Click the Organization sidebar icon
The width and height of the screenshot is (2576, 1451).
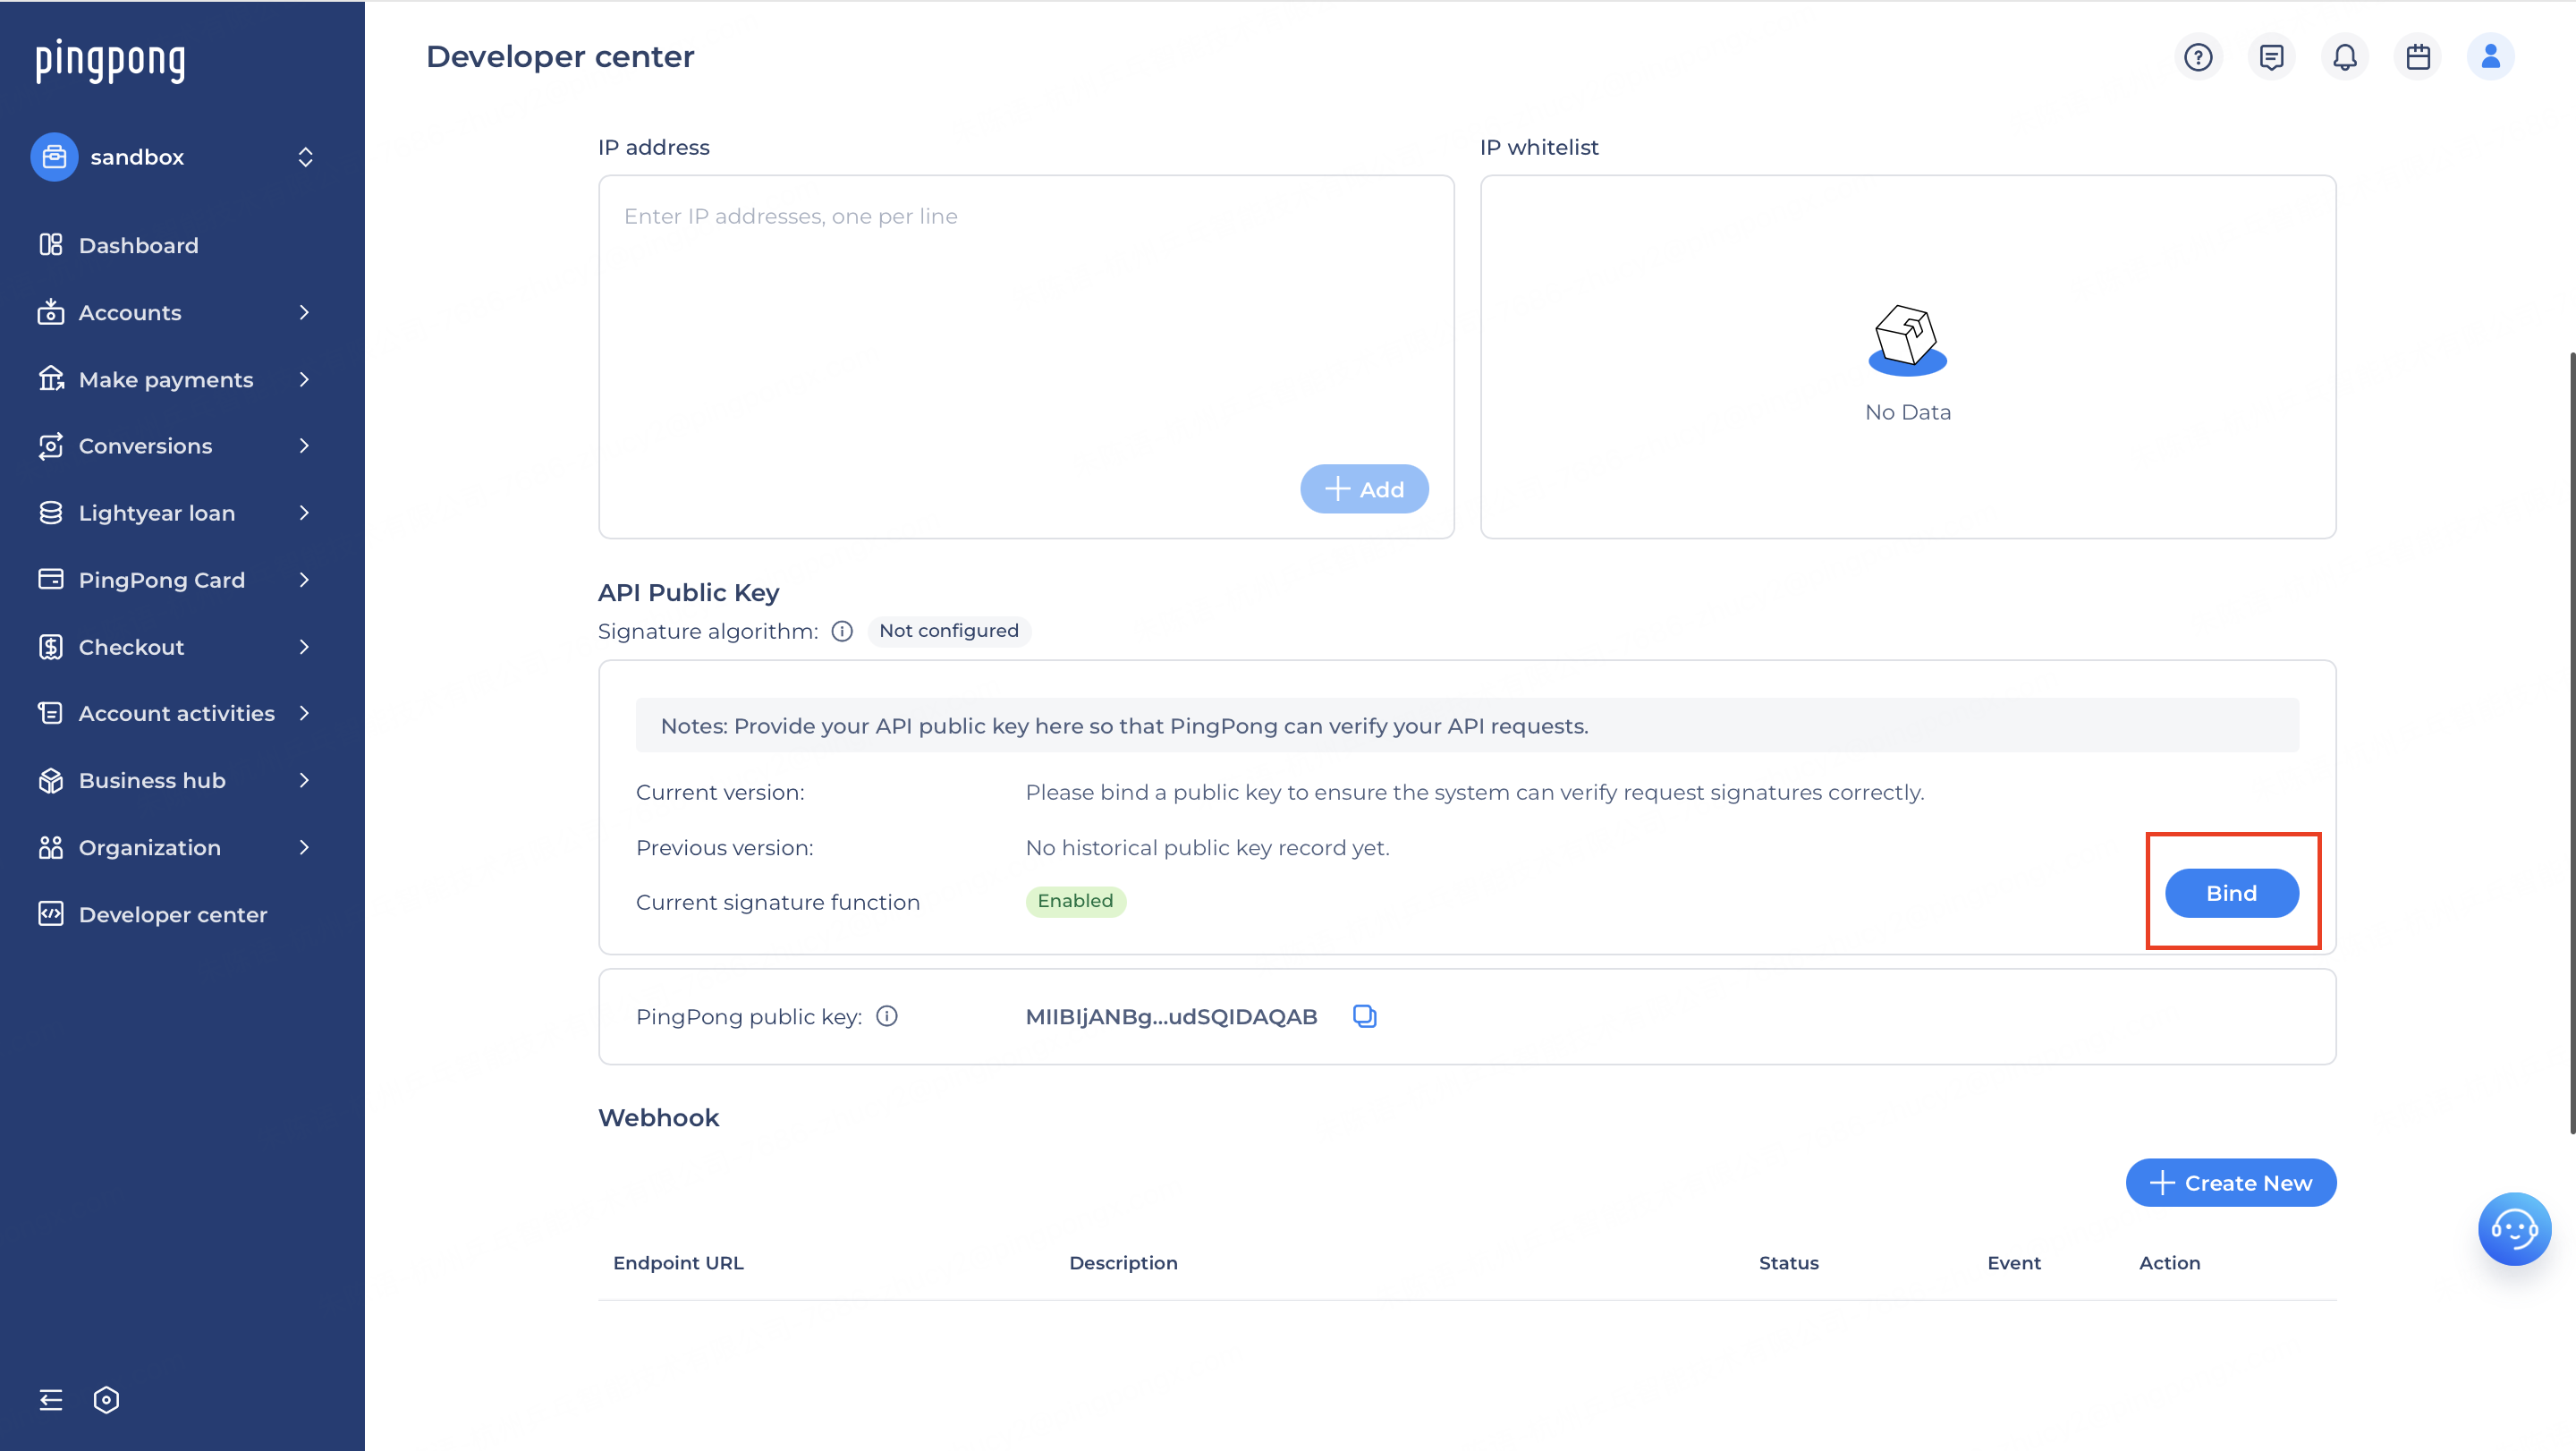point(51,847)
